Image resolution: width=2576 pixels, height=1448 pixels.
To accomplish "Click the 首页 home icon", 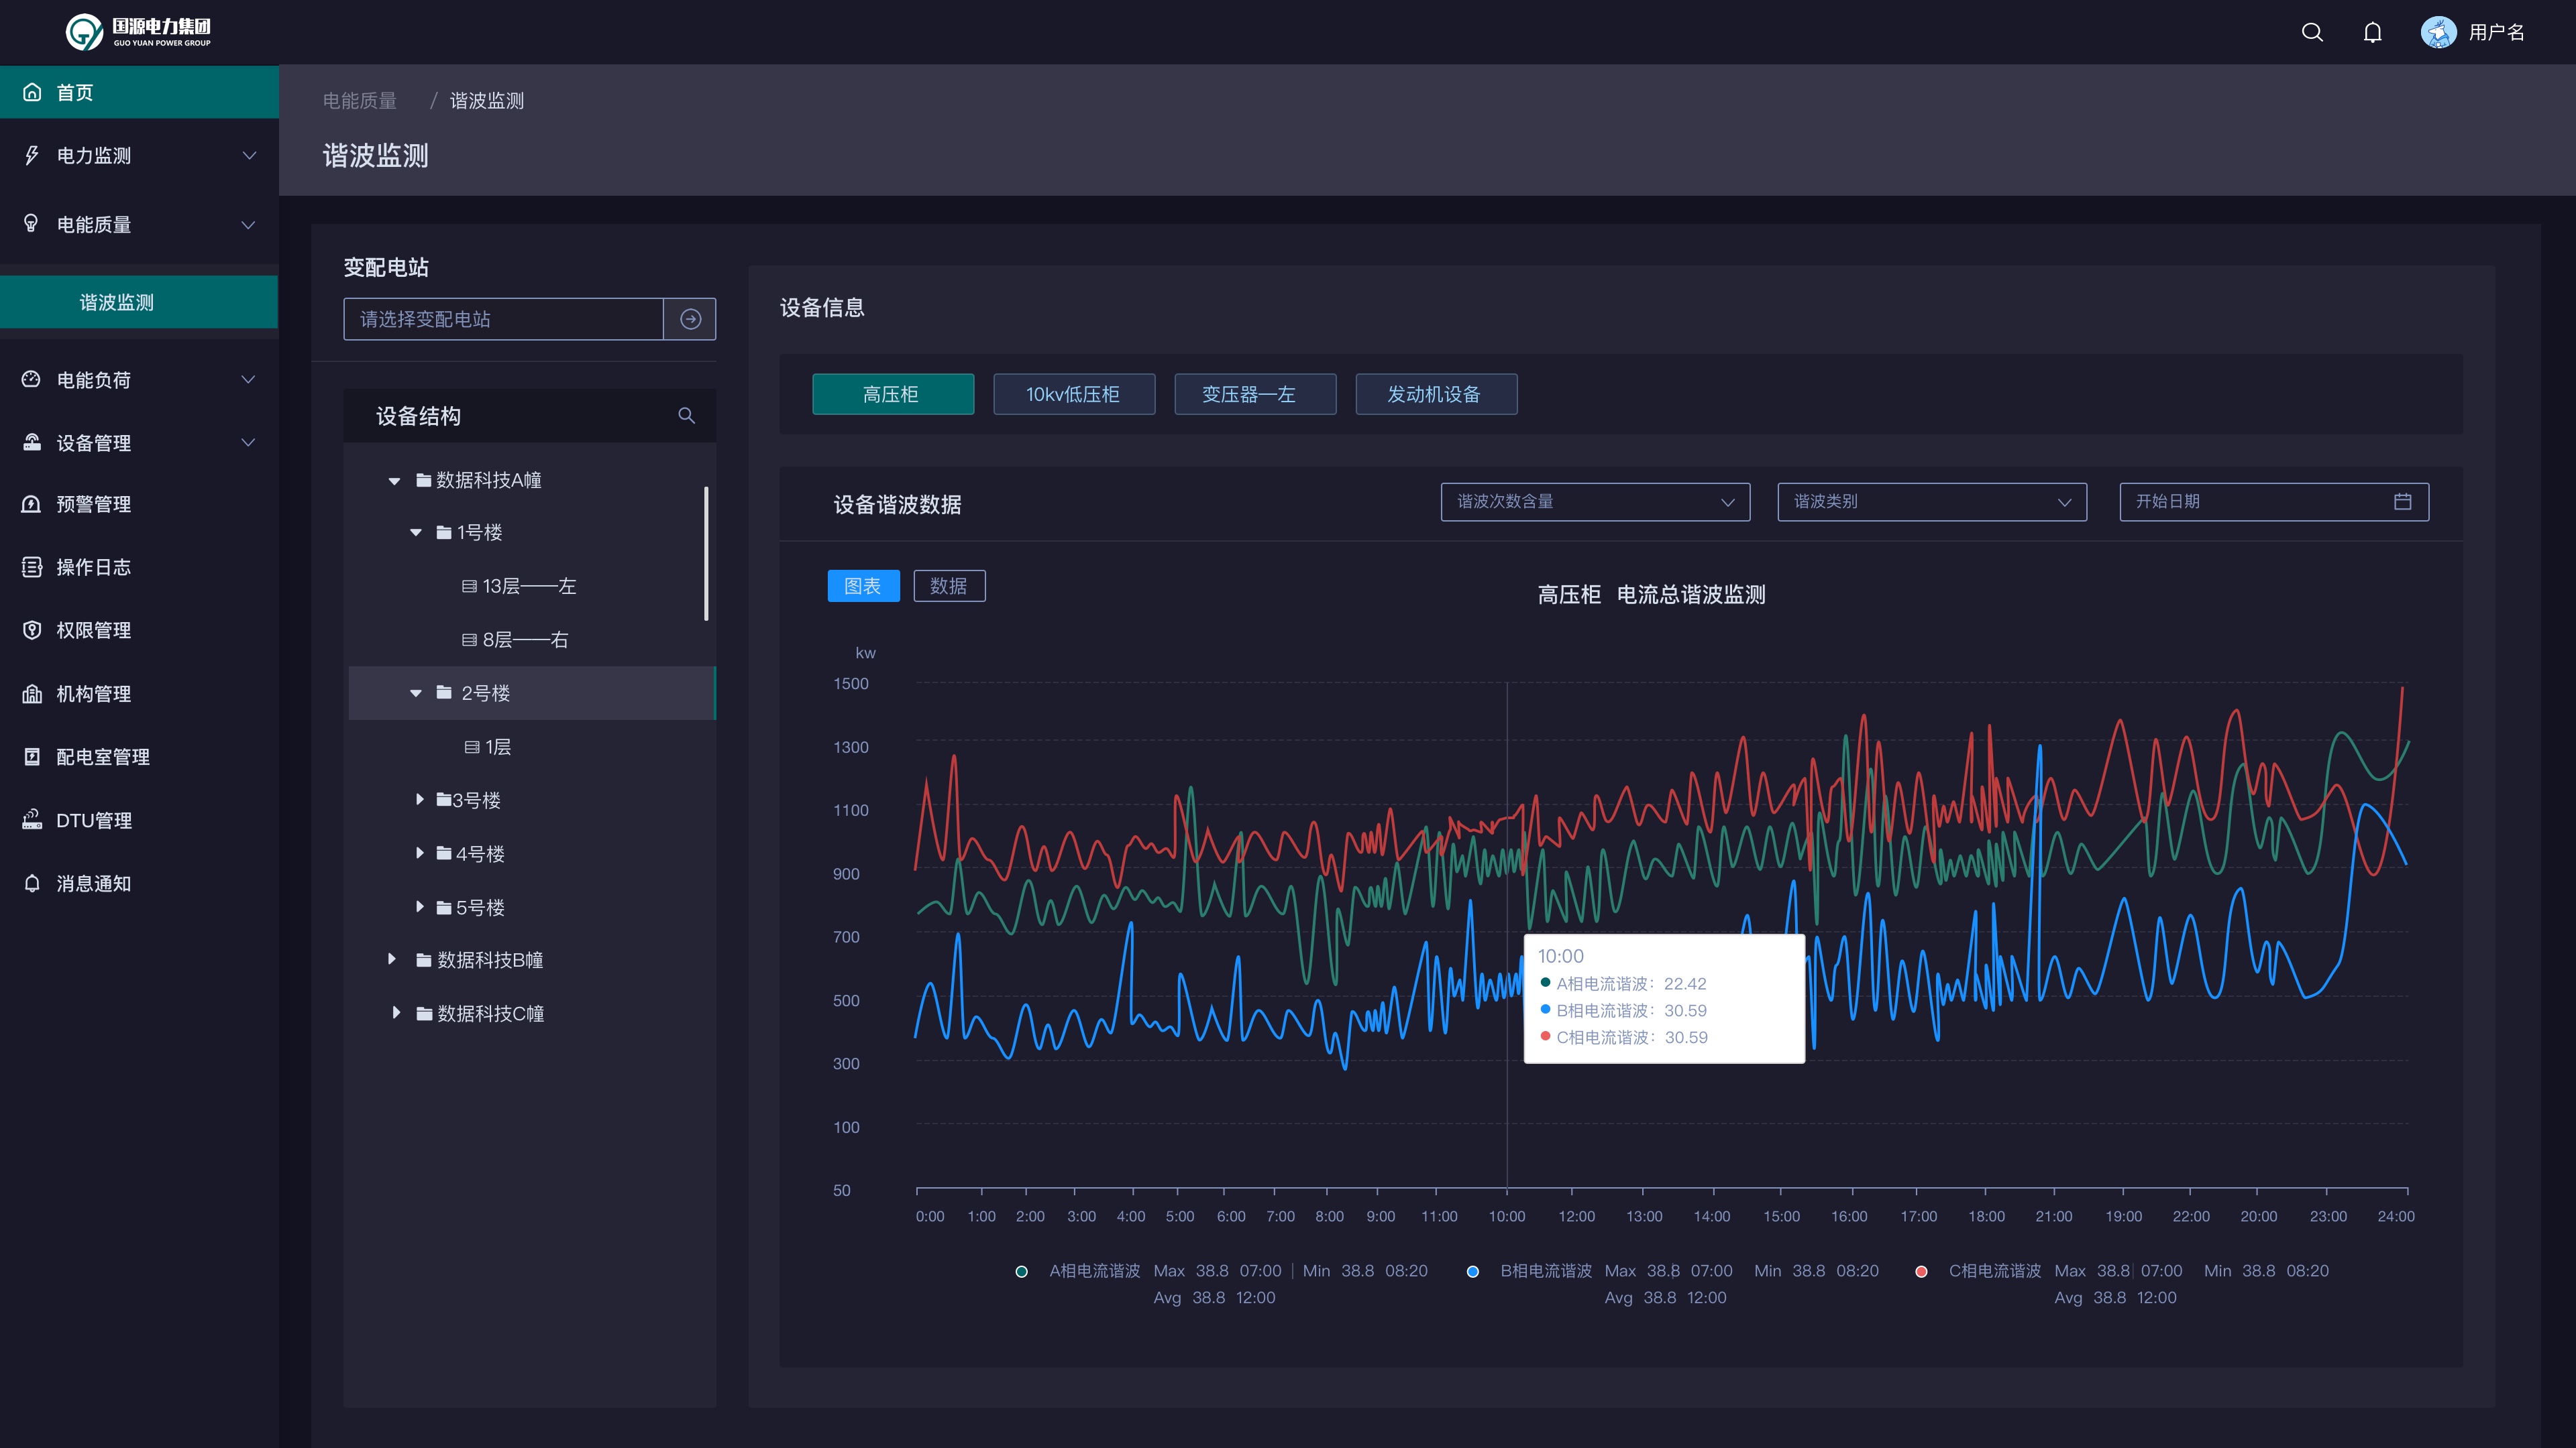I will pyautogui.click(x=32, y=92).
